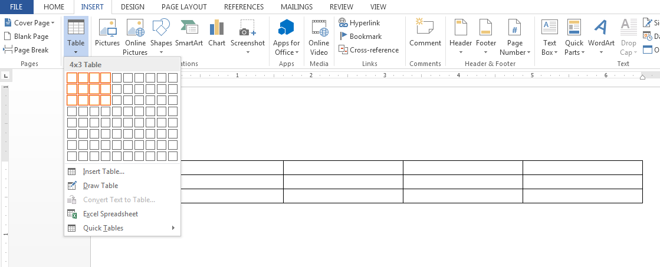Open the Cover Page dropdown
Viewport: 660px width, 267px height.
30,22
